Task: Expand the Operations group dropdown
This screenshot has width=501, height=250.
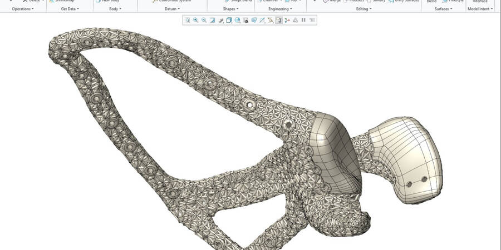Action: click(23, 9)
